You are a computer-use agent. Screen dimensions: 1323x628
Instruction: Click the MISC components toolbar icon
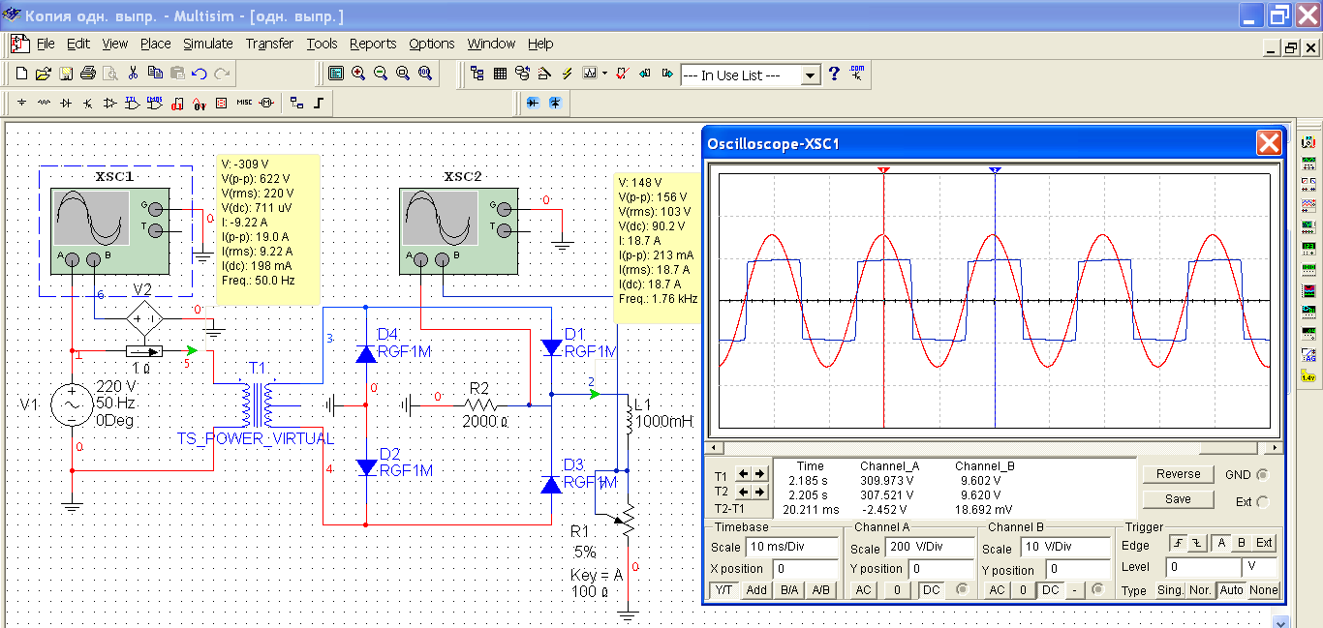(244, 103)
